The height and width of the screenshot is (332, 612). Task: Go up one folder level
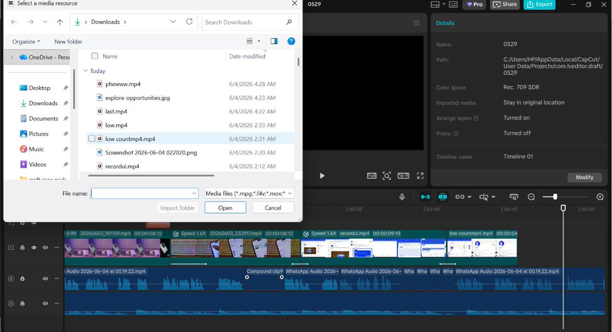click(60, 22)
